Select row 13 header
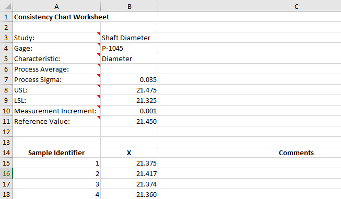The height and width of the screenshot is (199, 341). tap(6, 142)
